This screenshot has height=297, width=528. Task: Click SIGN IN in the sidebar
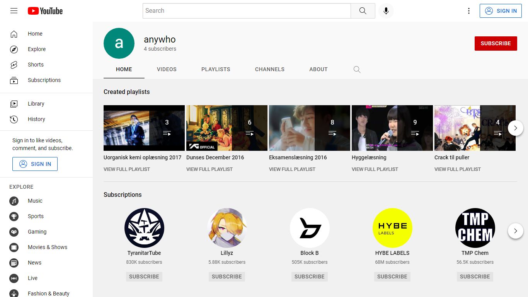[35, 164]
